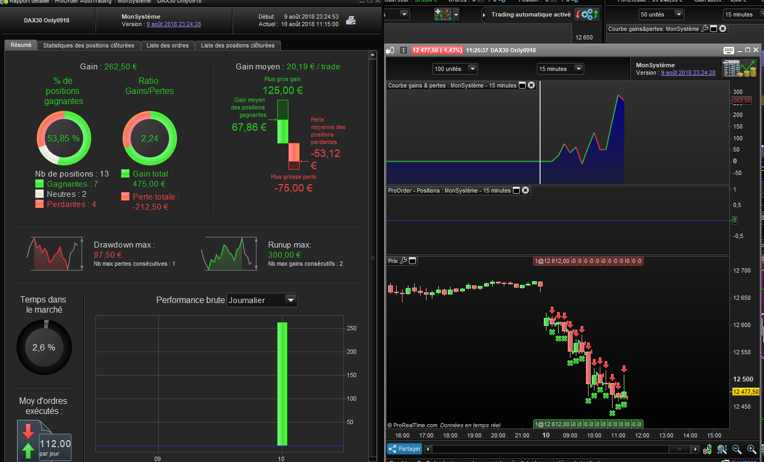Detach the ProOrder - Positions panel
Screen dimensions: 764x462
[516, 190]
